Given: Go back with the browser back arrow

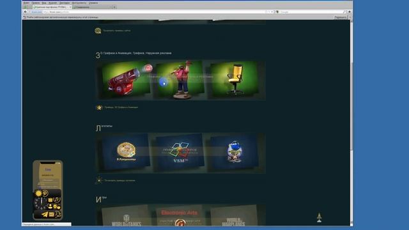Looking at the screenshot, I should click(26, 11).
